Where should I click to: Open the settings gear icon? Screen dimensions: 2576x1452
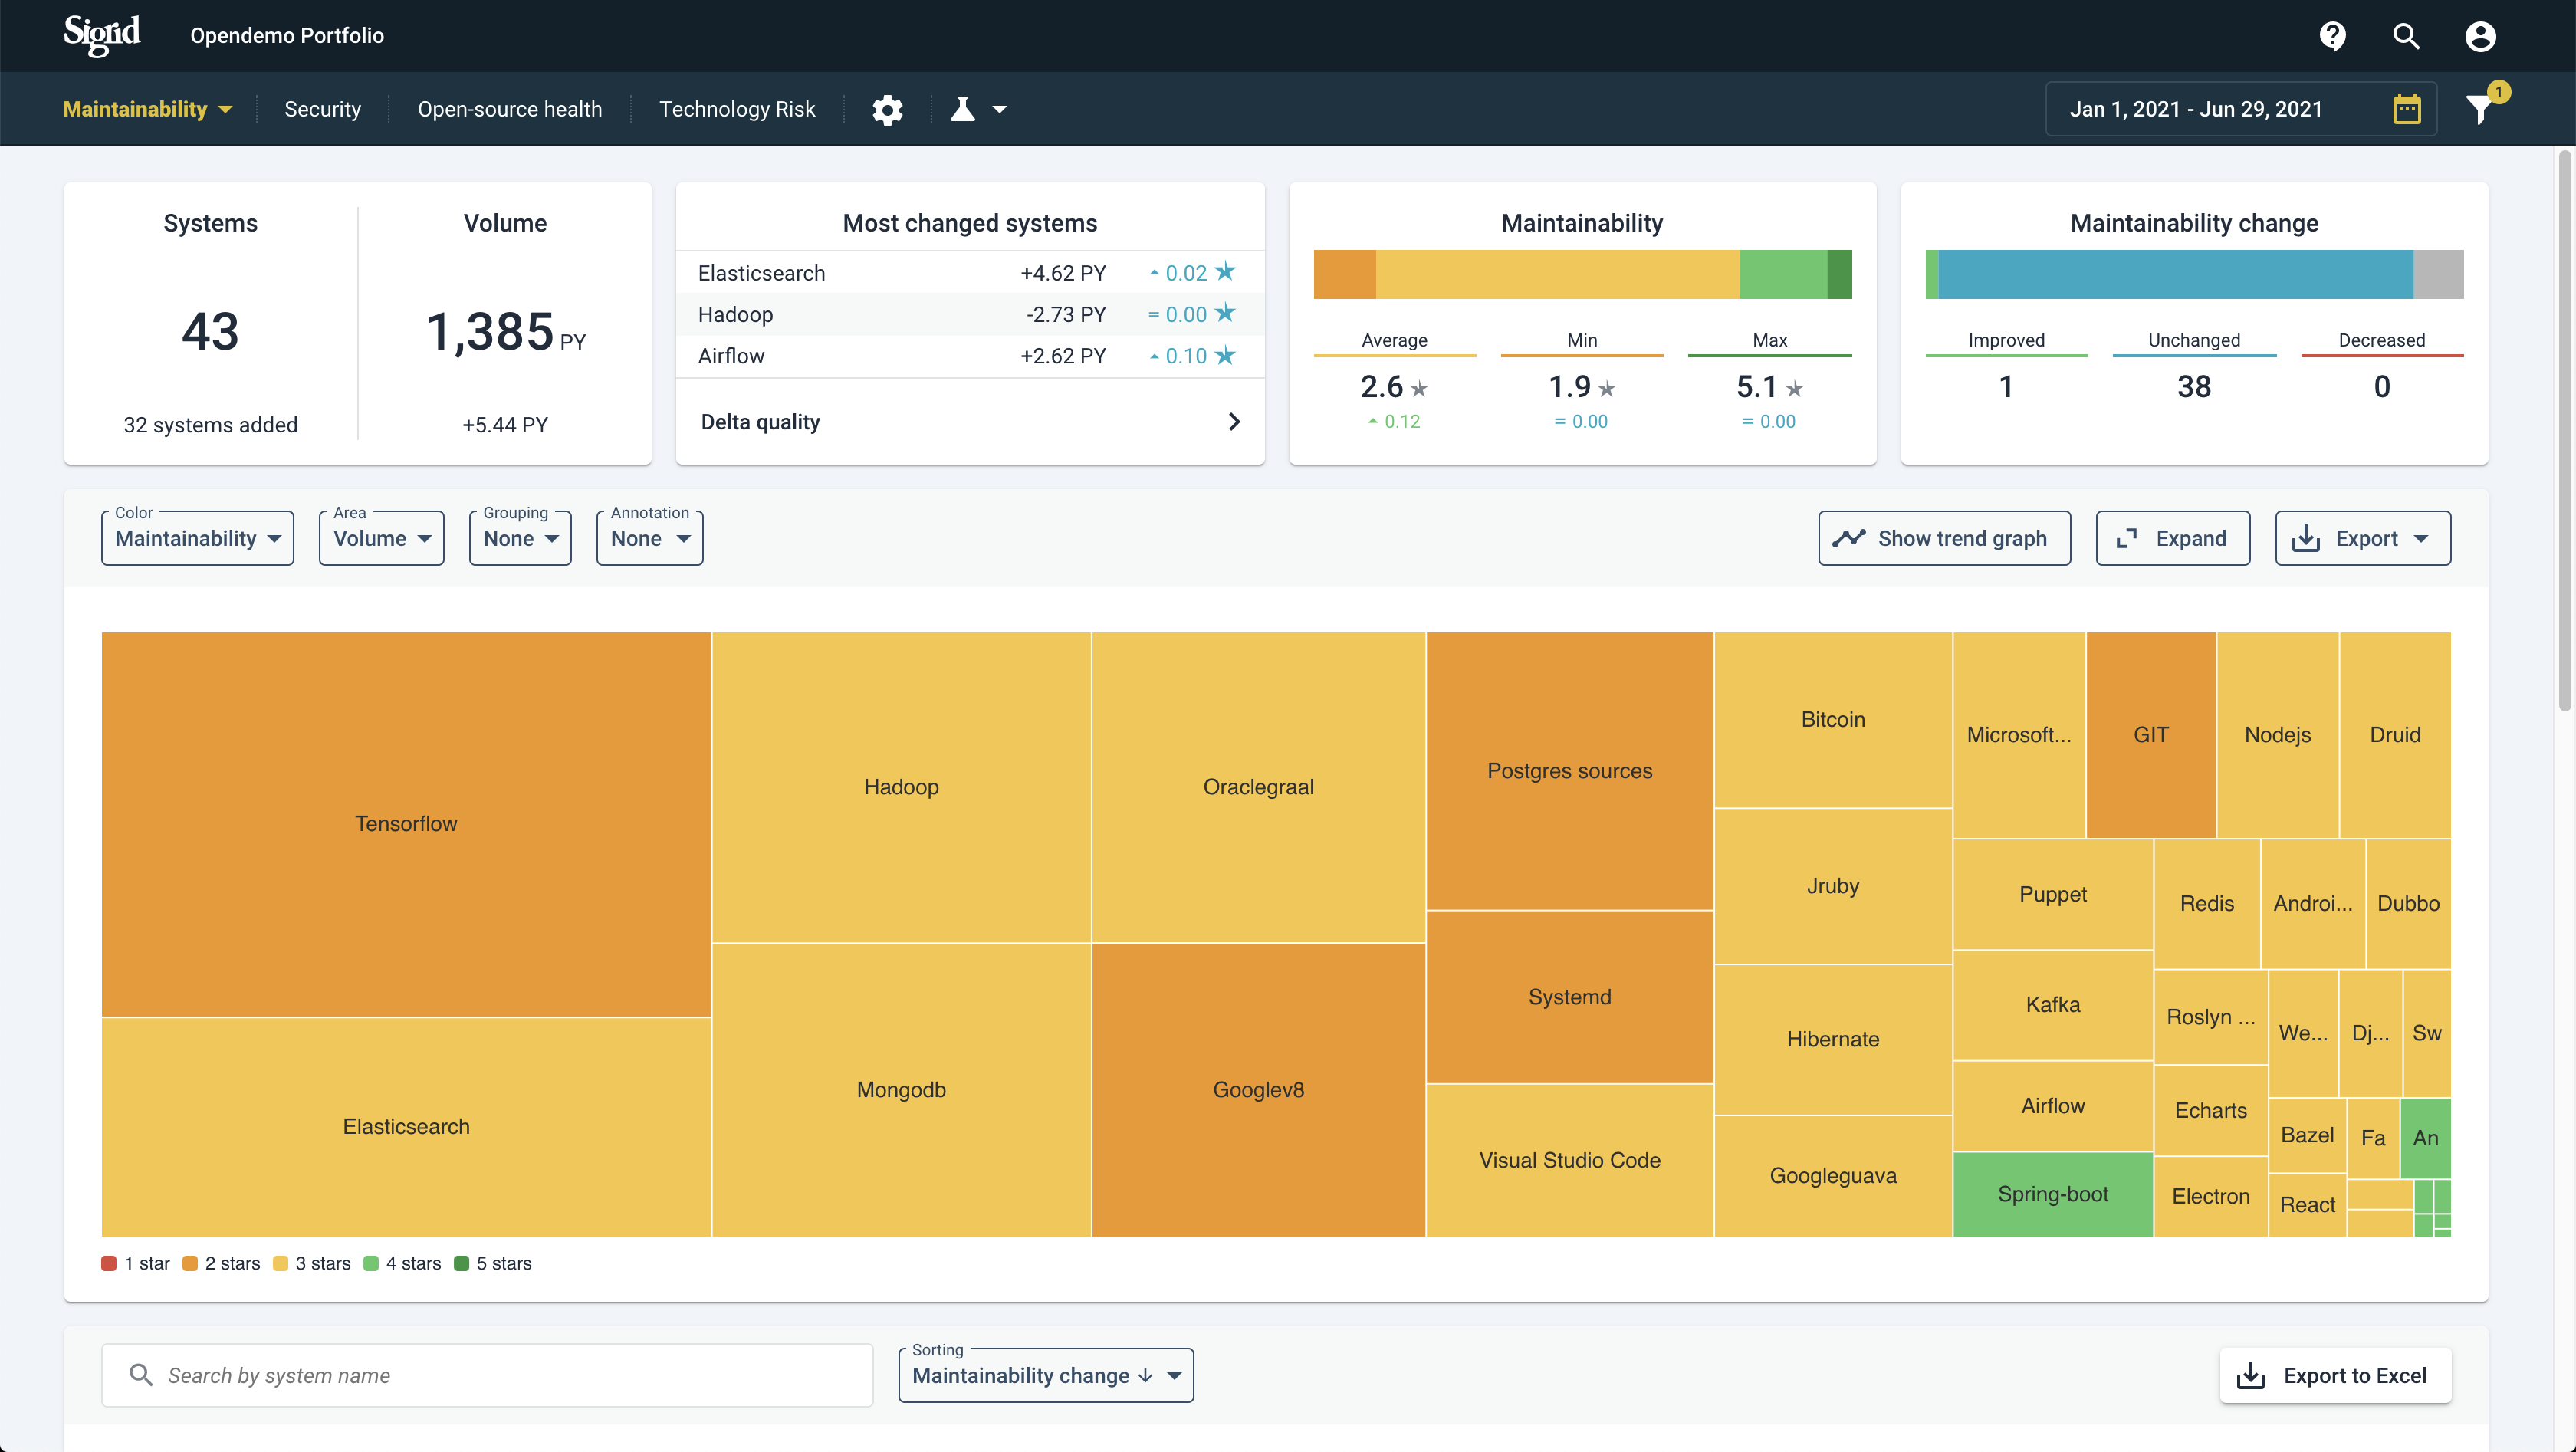tap(887, 109)
